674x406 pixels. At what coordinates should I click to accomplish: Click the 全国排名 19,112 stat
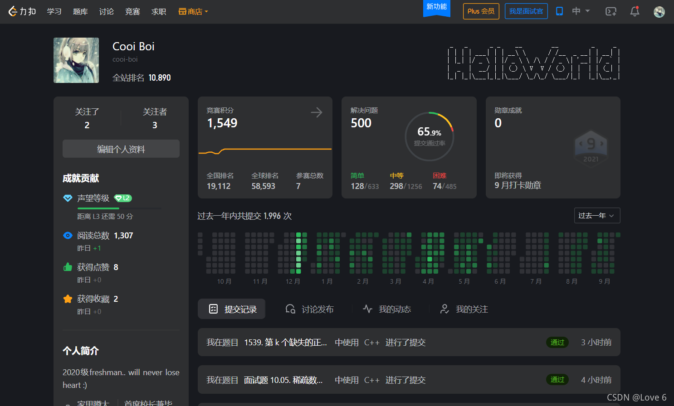[220, 181]
